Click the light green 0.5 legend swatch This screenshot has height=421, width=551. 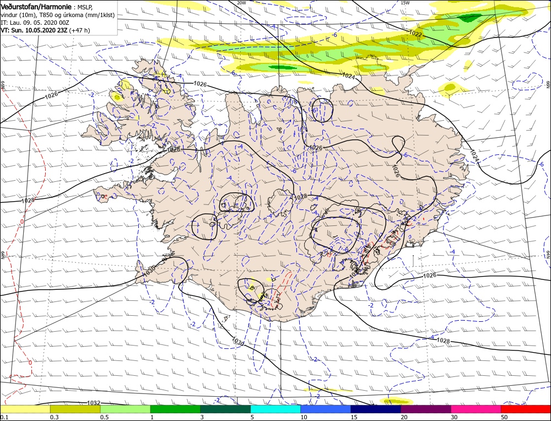coord(126,409)
